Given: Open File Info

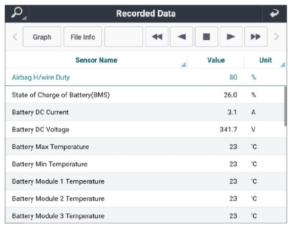Looking at the screenshot, I should 83,36.
